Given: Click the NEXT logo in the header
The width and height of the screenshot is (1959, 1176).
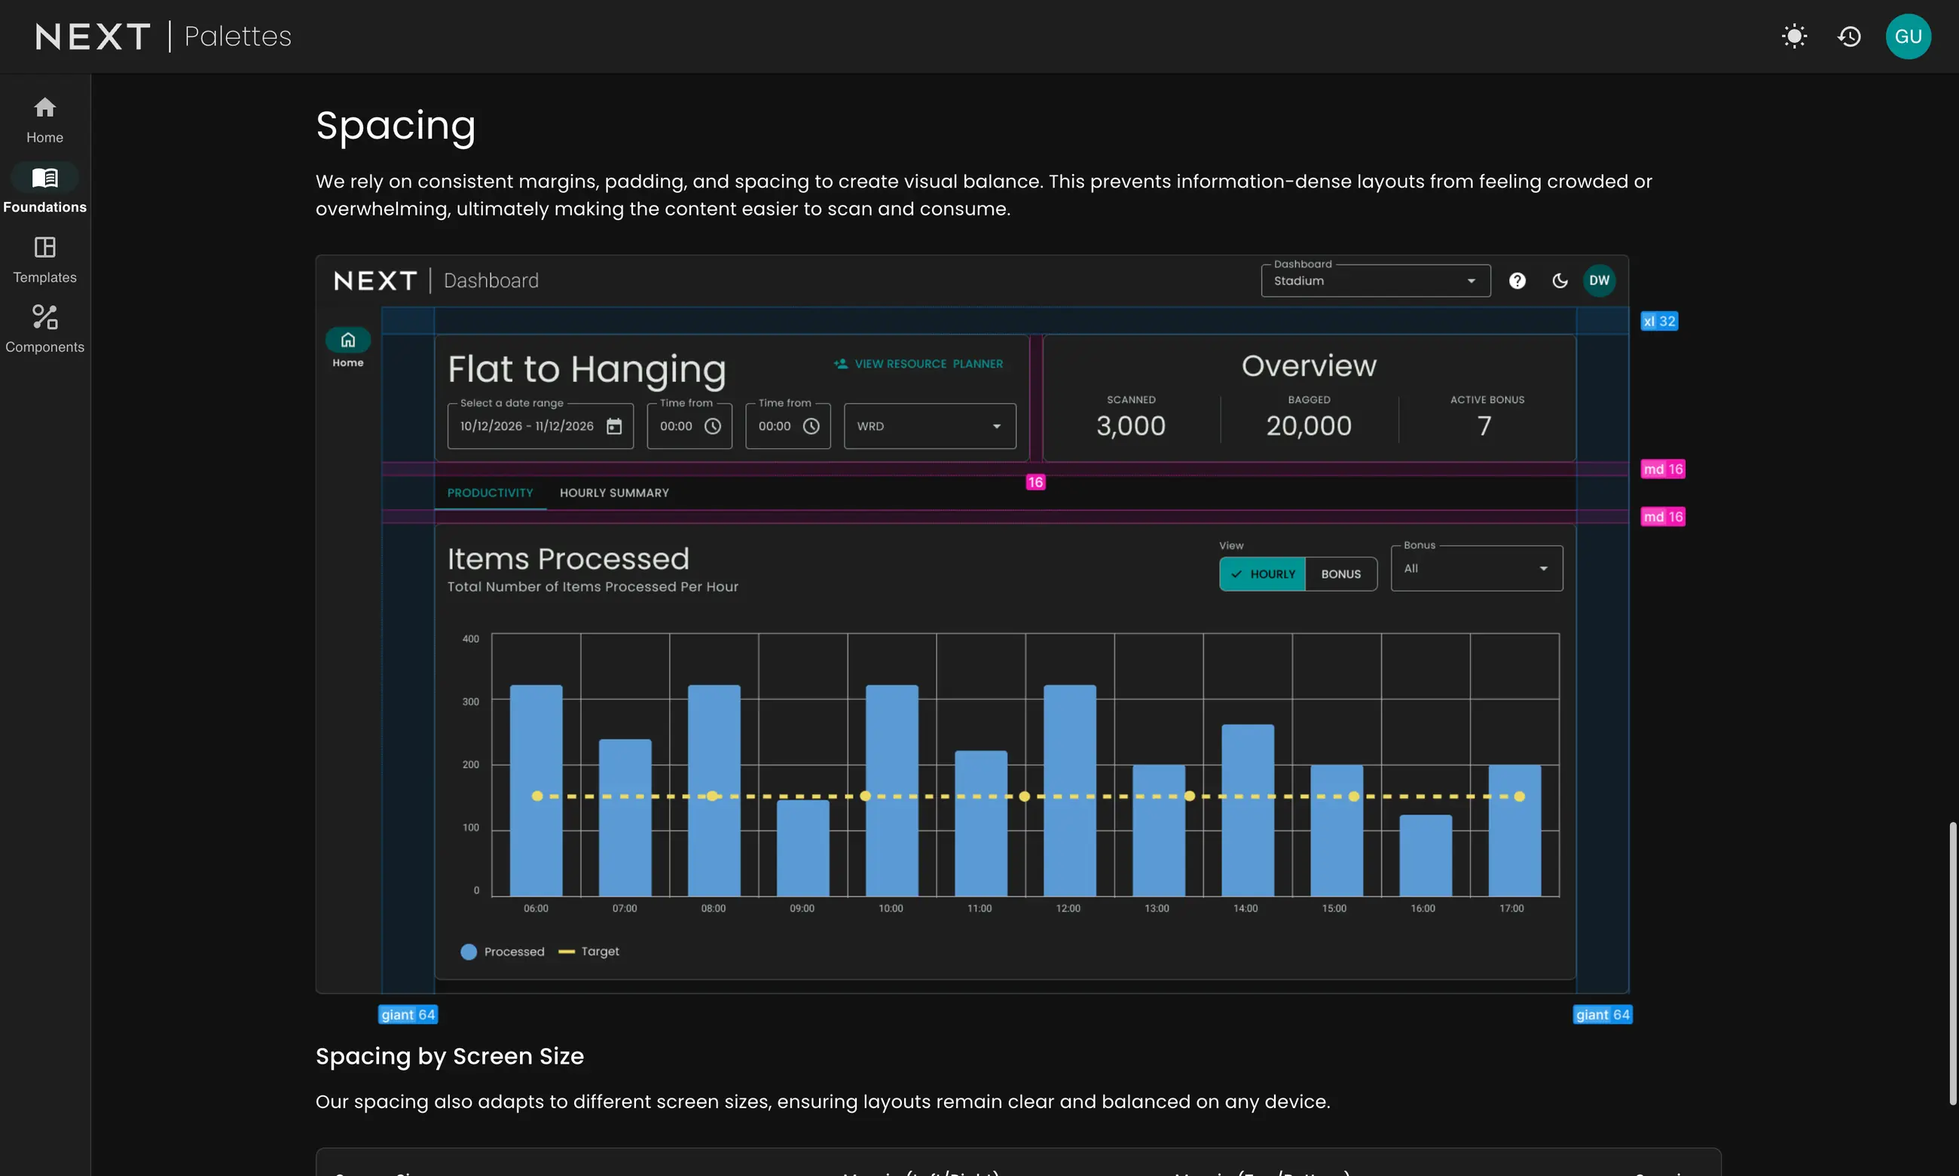Looking at the screenshot, I should [93, 36].
